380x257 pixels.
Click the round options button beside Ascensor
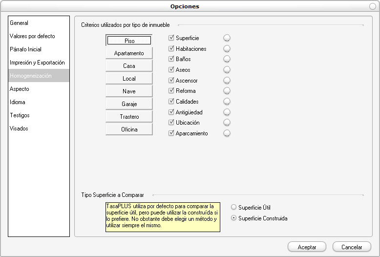227,81
